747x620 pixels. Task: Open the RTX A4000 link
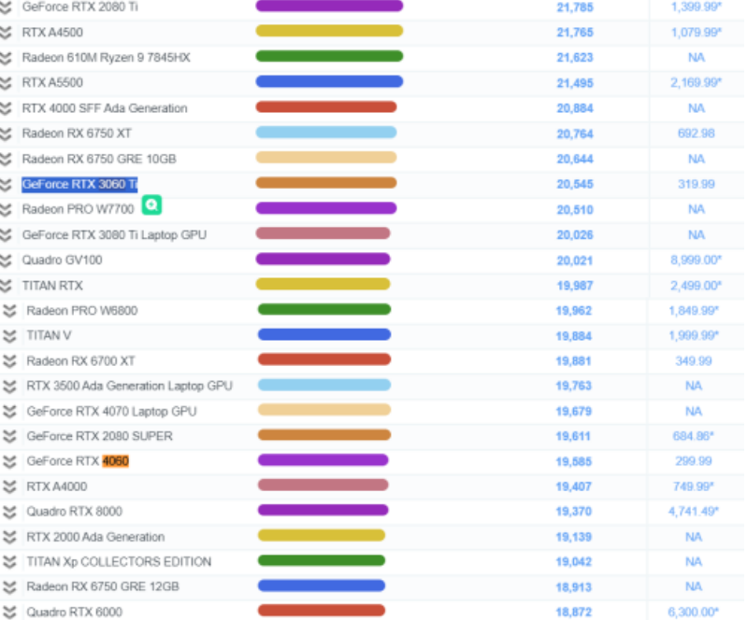(x=57, y=486)
